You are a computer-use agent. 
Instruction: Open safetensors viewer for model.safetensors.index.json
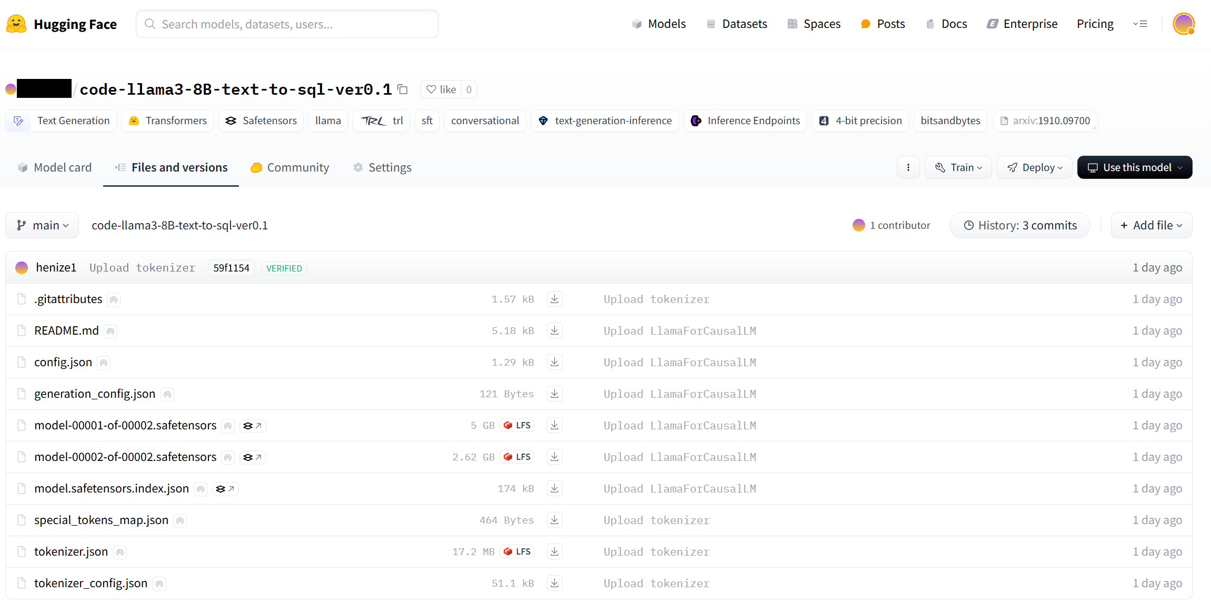225,489
